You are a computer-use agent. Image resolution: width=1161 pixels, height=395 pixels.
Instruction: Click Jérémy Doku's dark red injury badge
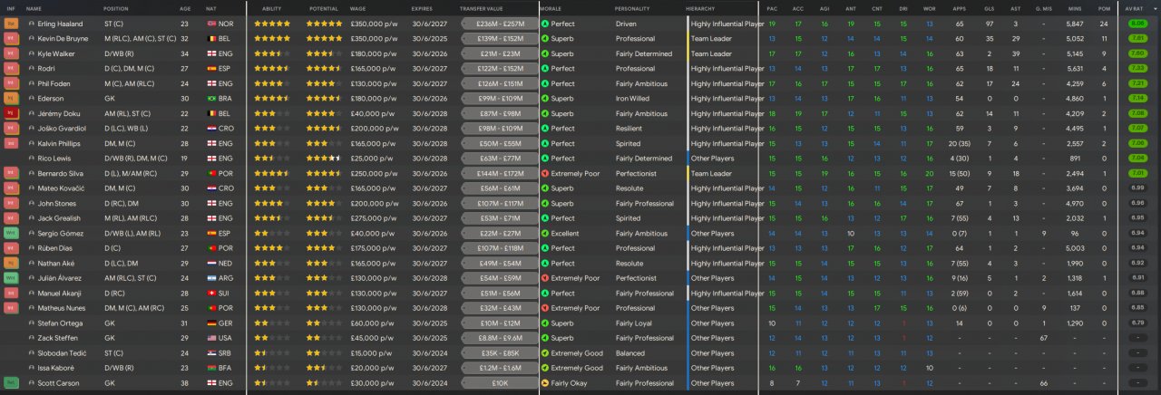(x=11, y=113)
